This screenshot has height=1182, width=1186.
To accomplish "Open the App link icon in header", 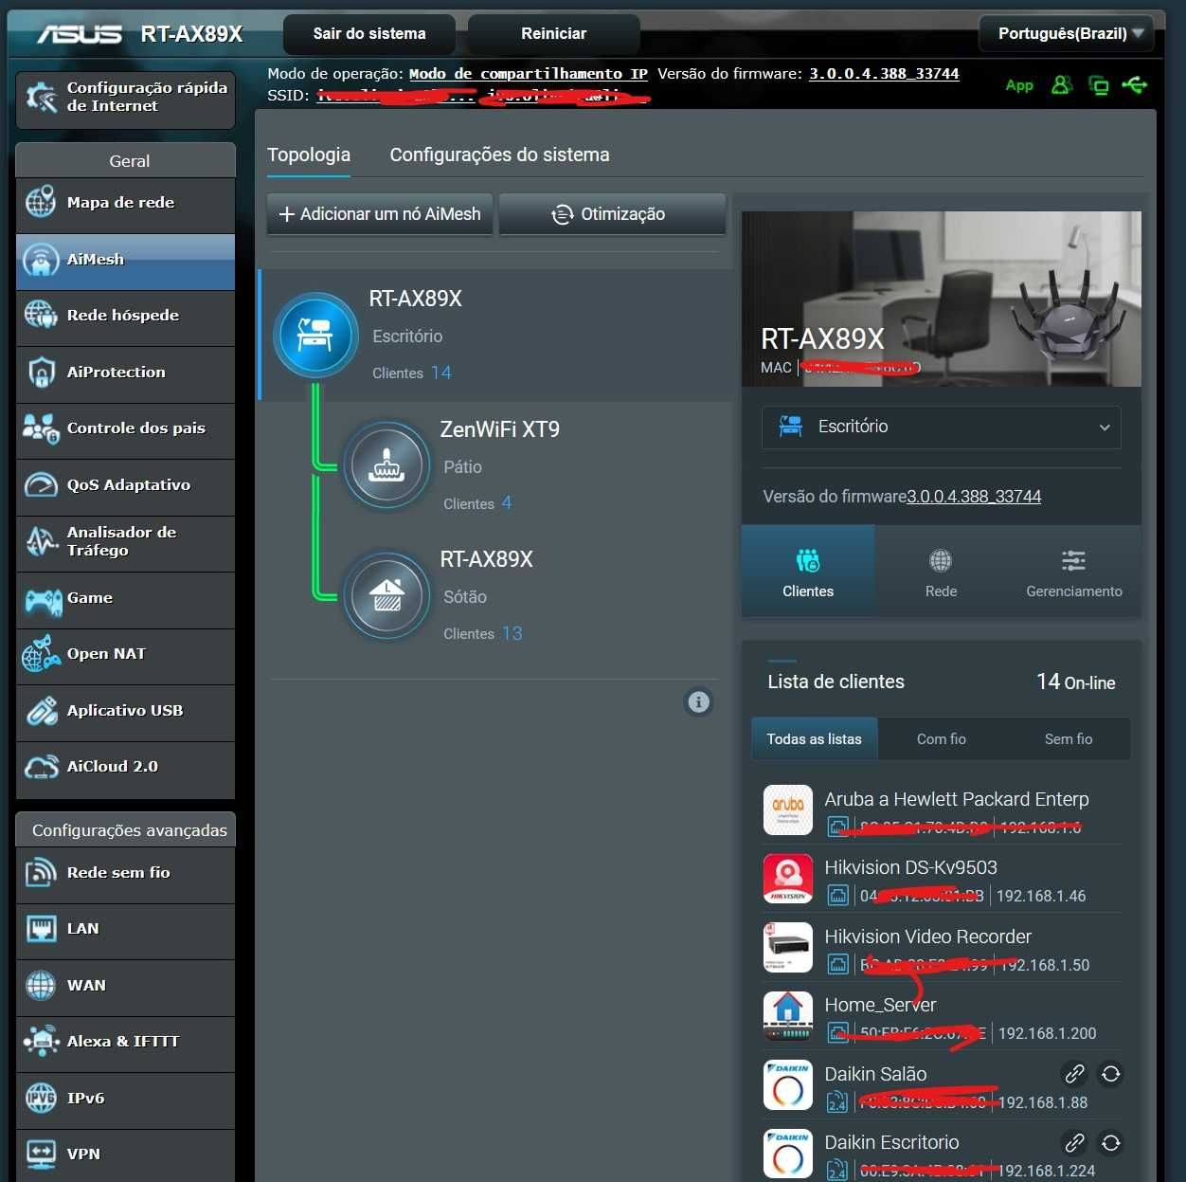I will pos(1019,85).
